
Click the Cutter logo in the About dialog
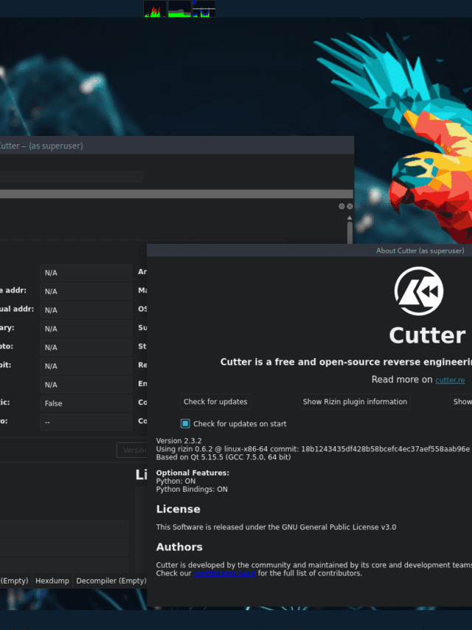(419, 291)
